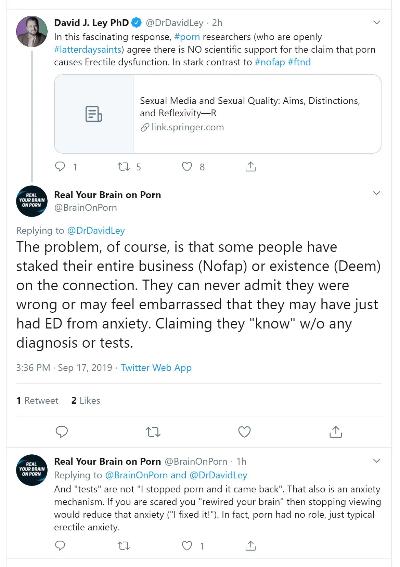400x567 pixels.
Task: Retweet the erectile anxiety follow-up tweet
Action: (124, 545)
